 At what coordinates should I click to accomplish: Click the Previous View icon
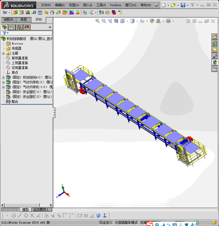110,21
